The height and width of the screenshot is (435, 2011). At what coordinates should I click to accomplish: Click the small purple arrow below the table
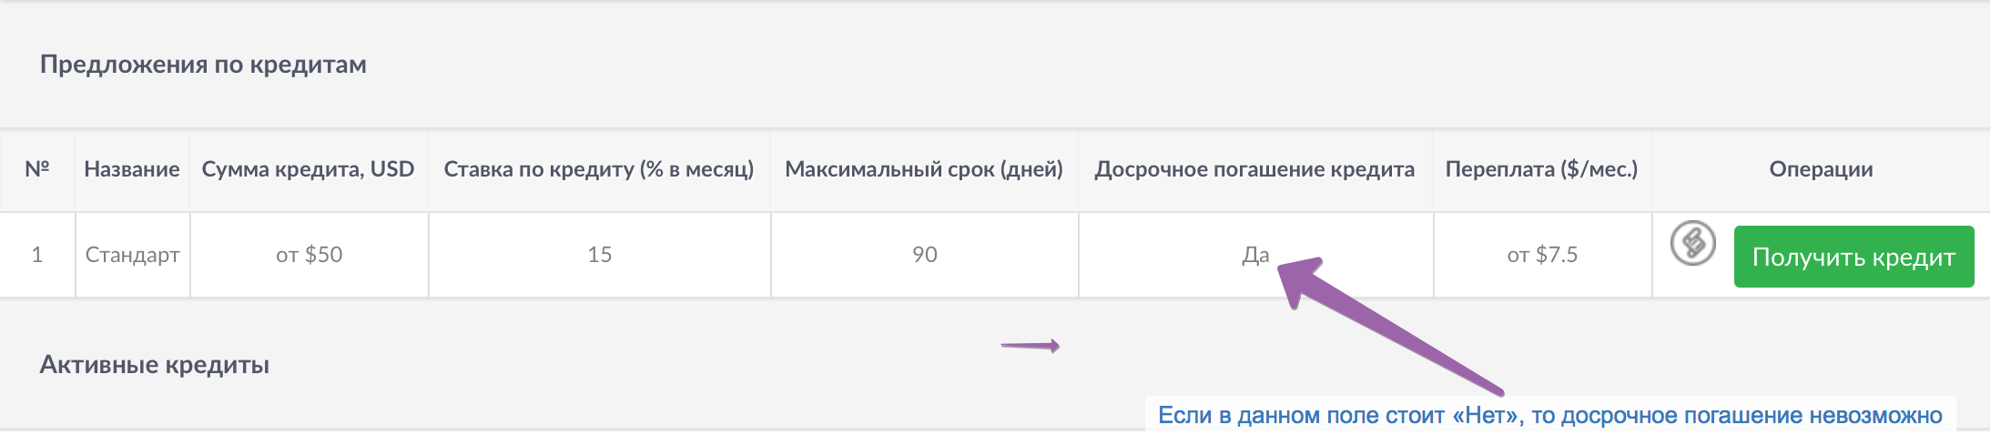tap(1031, 346)
